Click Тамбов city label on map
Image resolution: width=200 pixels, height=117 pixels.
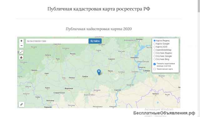85,77
